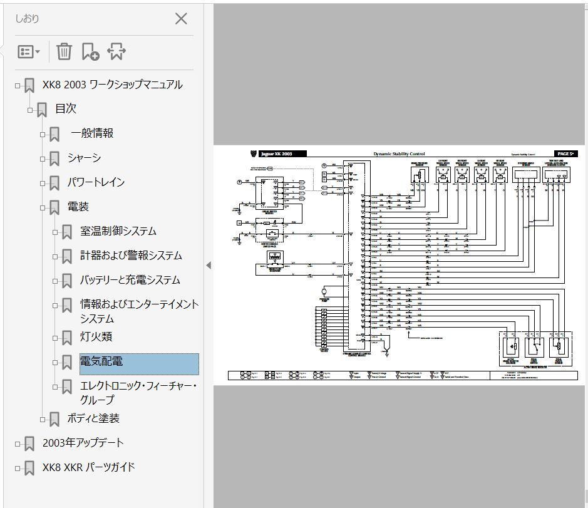Click bookmark icon beside XK8 2003 ワークショップマニュアル
The image size is (588, 508).
(29, 86)
